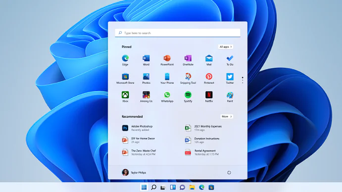
Task: Launch the Netflix app
Action: pyautogui.click(x=209, y=97)
